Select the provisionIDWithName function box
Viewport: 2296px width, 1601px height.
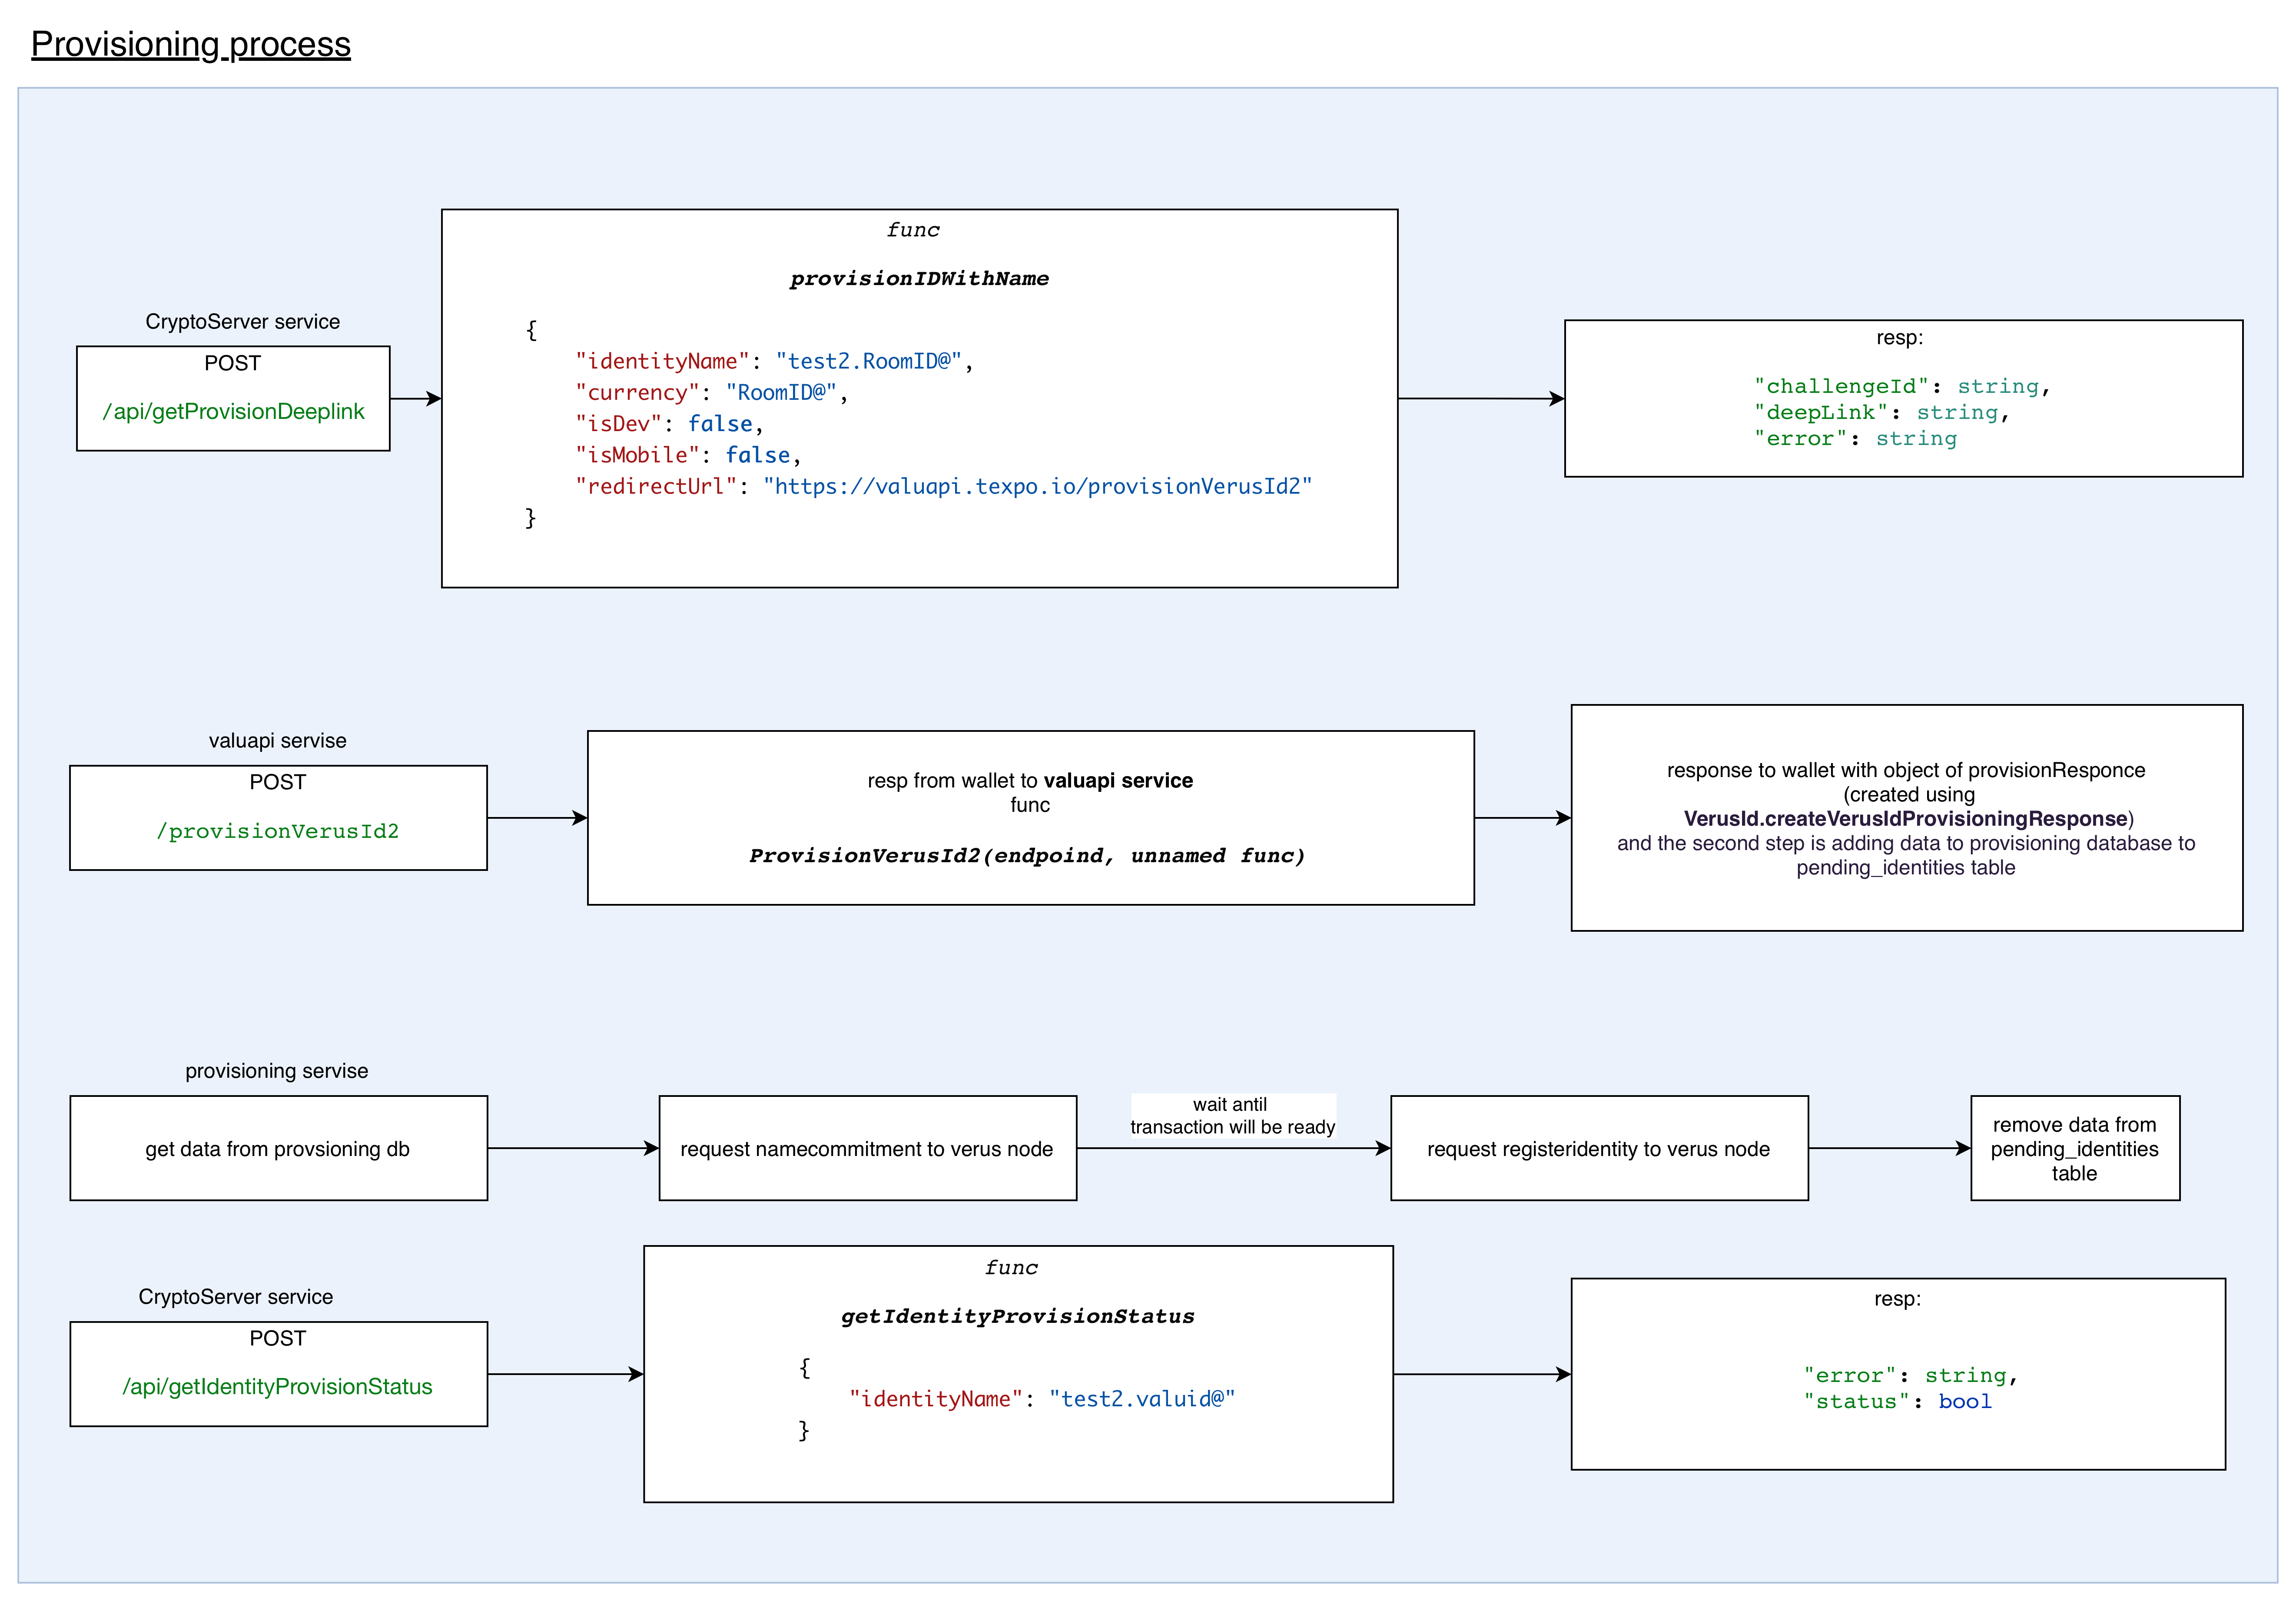coord(919,397)
